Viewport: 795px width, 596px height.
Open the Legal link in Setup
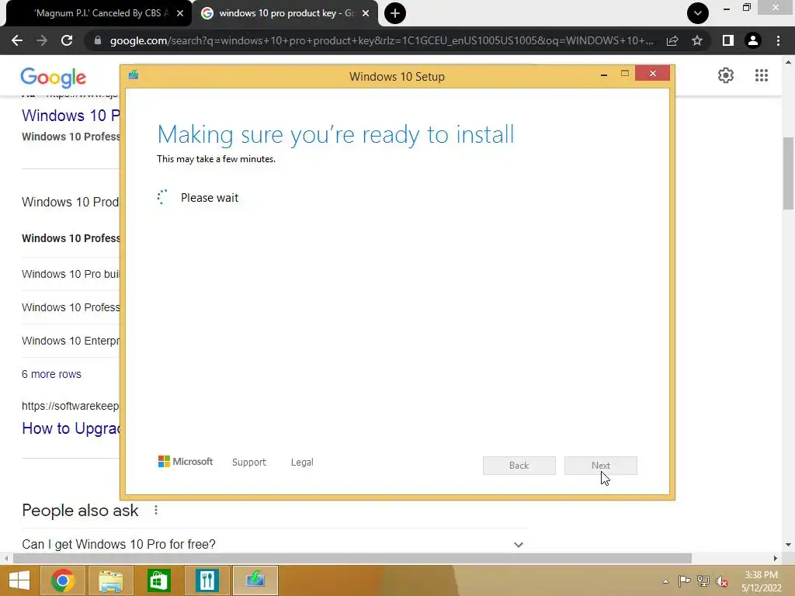pos(302,463)
